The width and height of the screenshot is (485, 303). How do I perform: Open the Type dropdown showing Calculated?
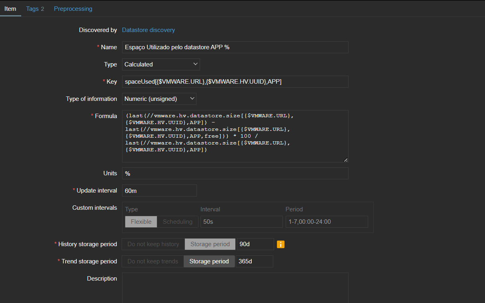coord(161,64)
